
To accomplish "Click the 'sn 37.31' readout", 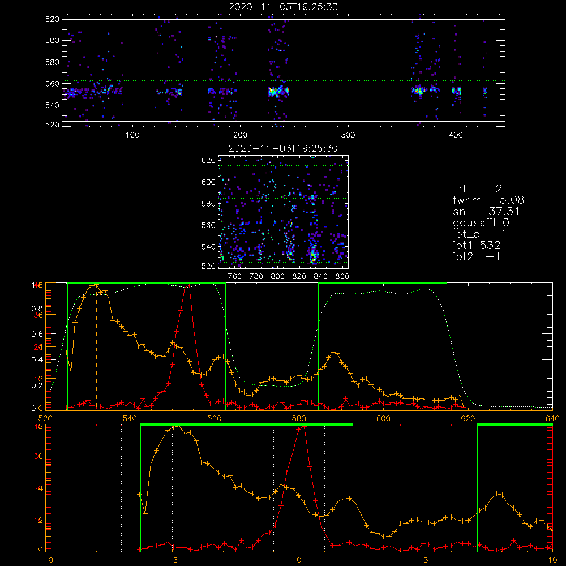I will point(486,211).
